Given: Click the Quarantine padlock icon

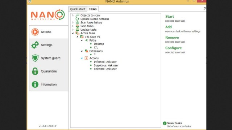Looking at the screenshot, I should pos(35,71).
